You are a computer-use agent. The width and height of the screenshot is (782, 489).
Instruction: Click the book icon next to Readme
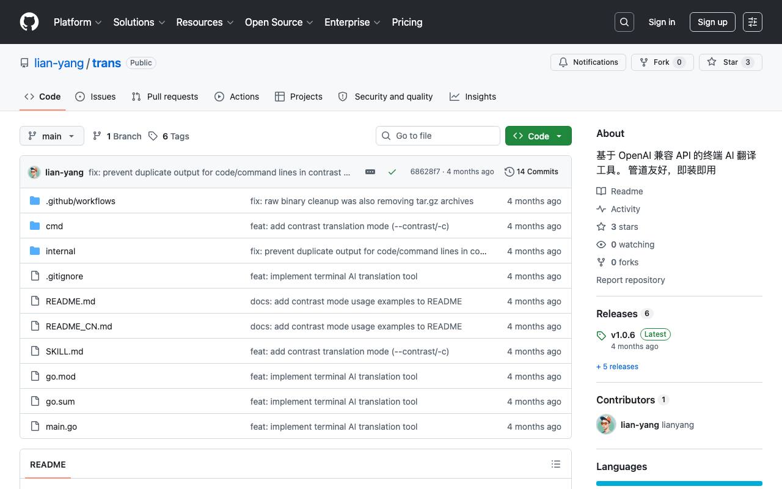click(601, 191)
